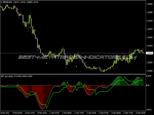Click the 1.33560 price scale label
The width and height of the screenshot is (154, 115).
pyautogui.click(x=149, y=71)
